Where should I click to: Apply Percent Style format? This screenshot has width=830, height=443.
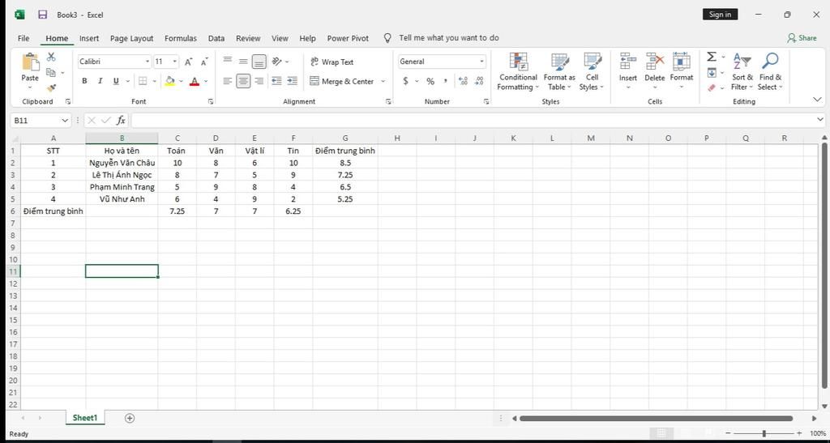pyautogui.click(x=430, y=81)
